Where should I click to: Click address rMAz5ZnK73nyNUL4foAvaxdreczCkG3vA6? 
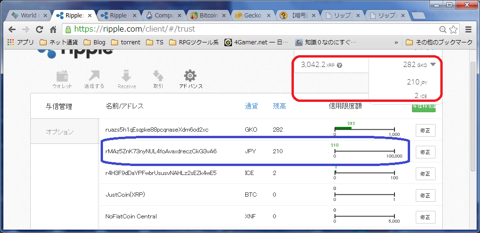click(161, 151)
